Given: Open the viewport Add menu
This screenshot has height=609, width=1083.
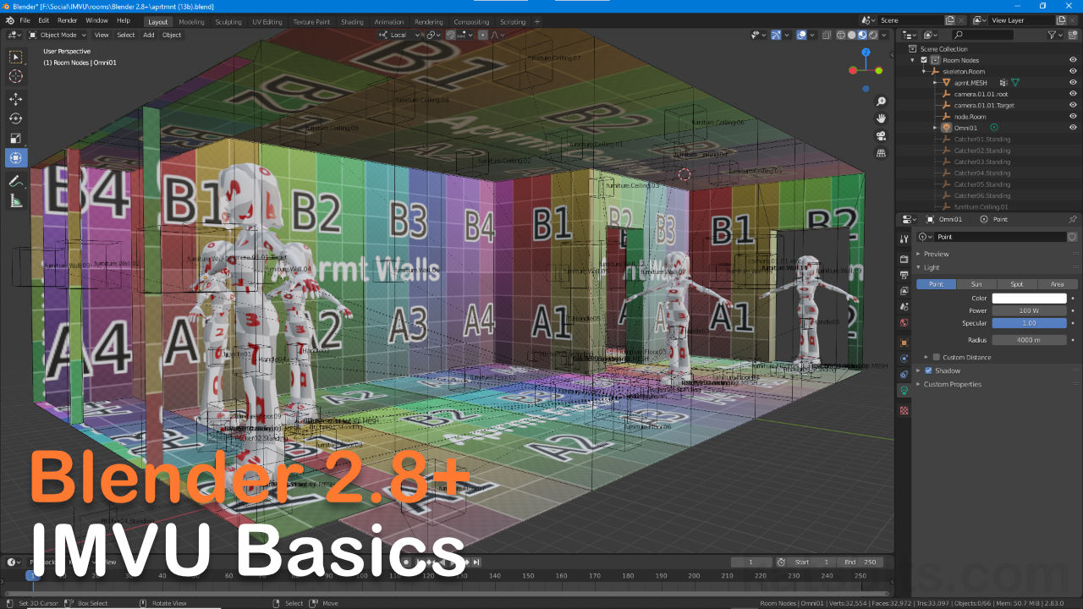Looking at the screenshot, I should click(x=149, y=35).
